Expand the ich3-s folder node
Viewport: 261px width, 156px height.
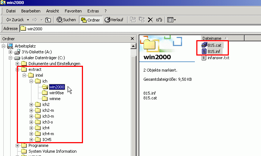click(x=31, y=122)
